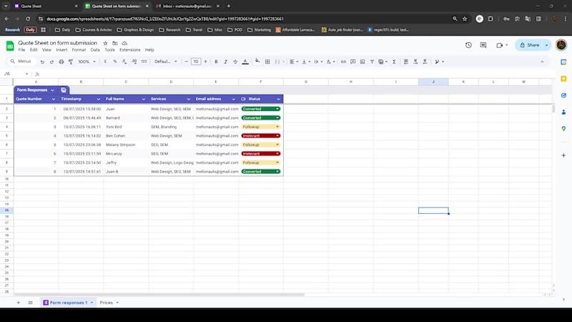Get add-ons with side panel plus

(x=563, y=155)
